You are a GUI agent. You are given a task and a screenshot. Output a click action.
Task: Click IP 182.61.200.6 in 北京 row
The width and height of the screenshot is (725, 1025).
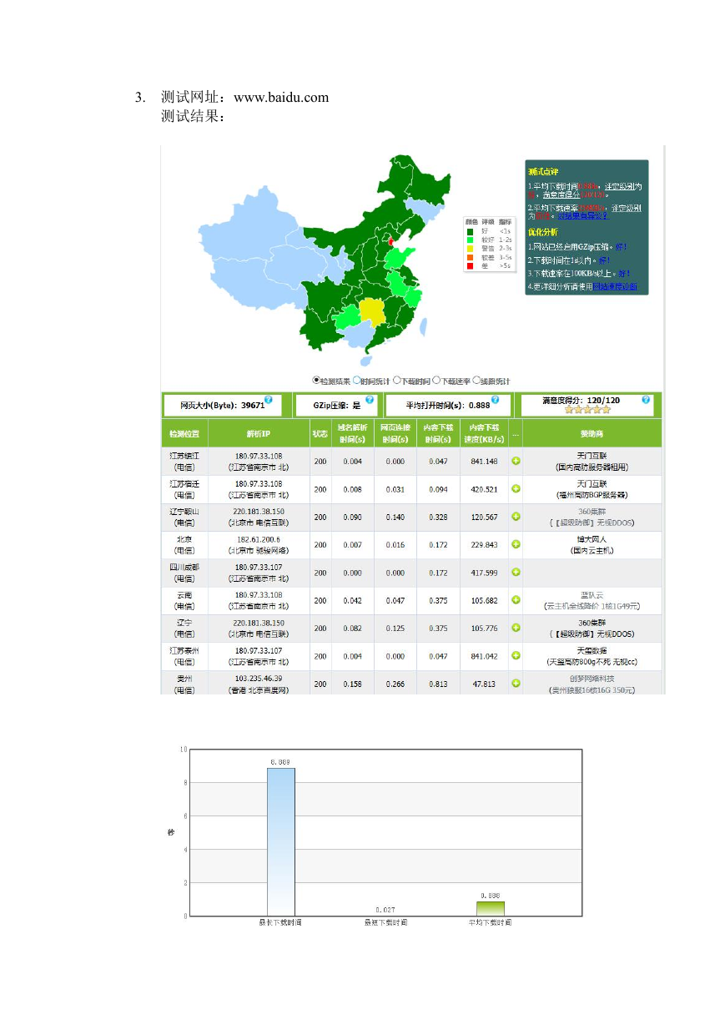point(259,539)
